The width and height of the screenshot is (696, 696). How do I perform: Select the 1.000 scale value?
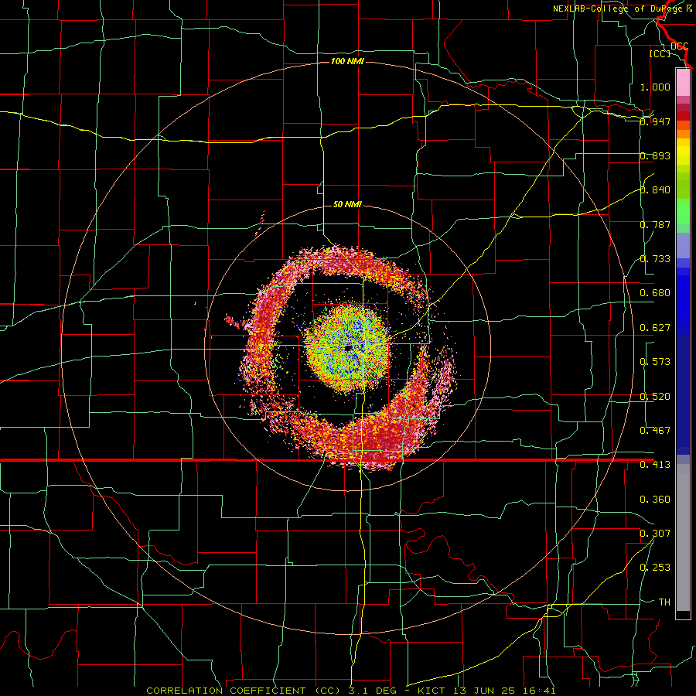coord(655,87)
